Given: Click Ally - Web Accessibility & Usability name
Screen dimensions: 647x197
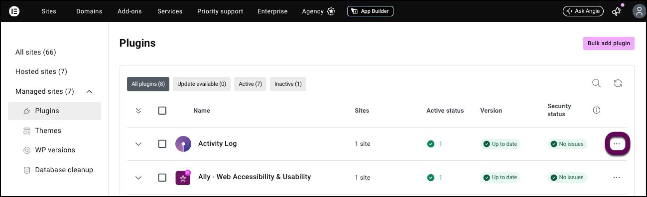Looking at the screenshot, I should click(x=255, y=177).
